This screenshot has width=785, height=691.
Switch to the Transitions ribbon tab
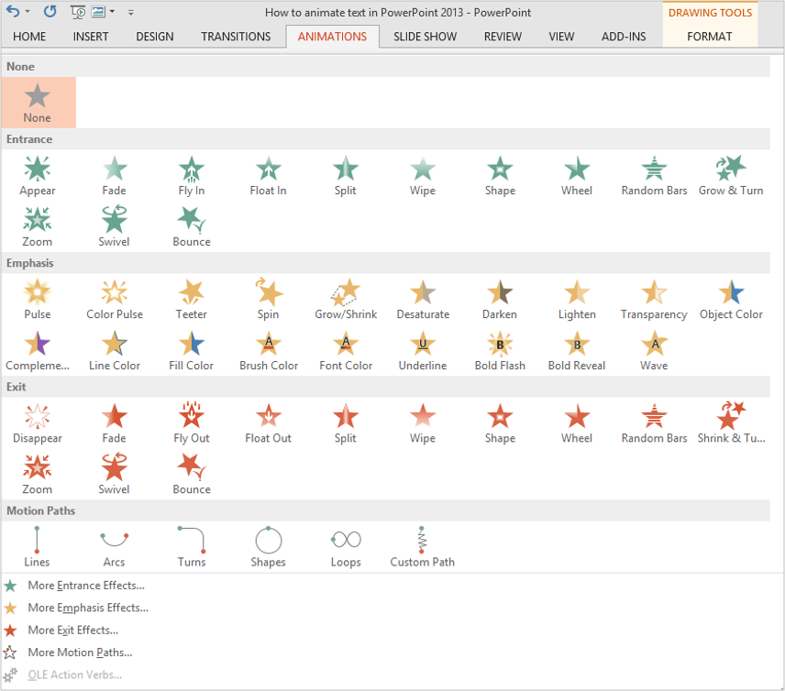(236, 37)
